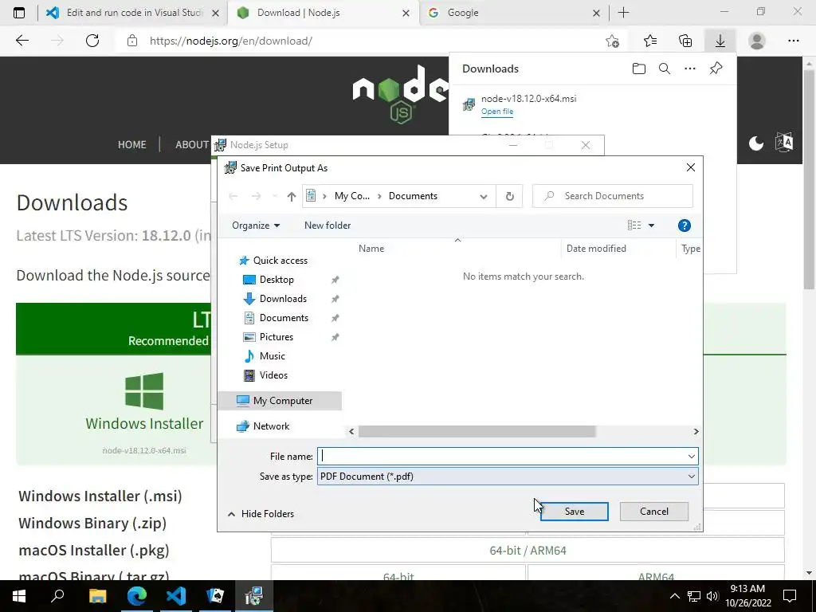Sort the file list by Name column
The image size is (816, 612).
coord(371,249)
